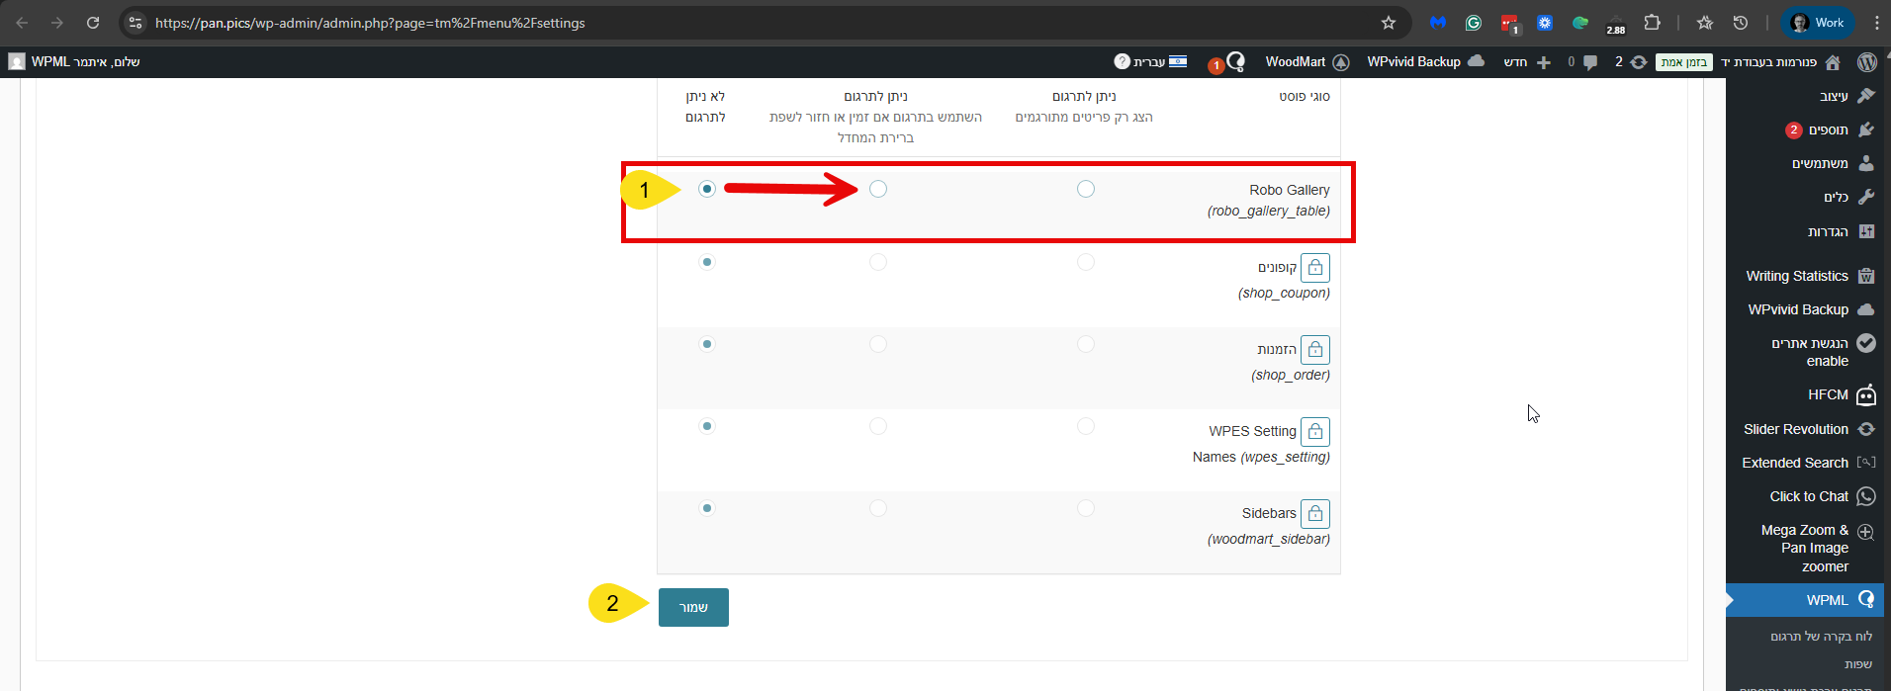Unlock the Sidebars lock icon

point(1315,514)
